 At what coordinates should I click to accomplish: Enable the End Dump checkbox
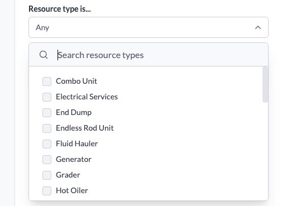pyautogui.click(x=47, y=113)
